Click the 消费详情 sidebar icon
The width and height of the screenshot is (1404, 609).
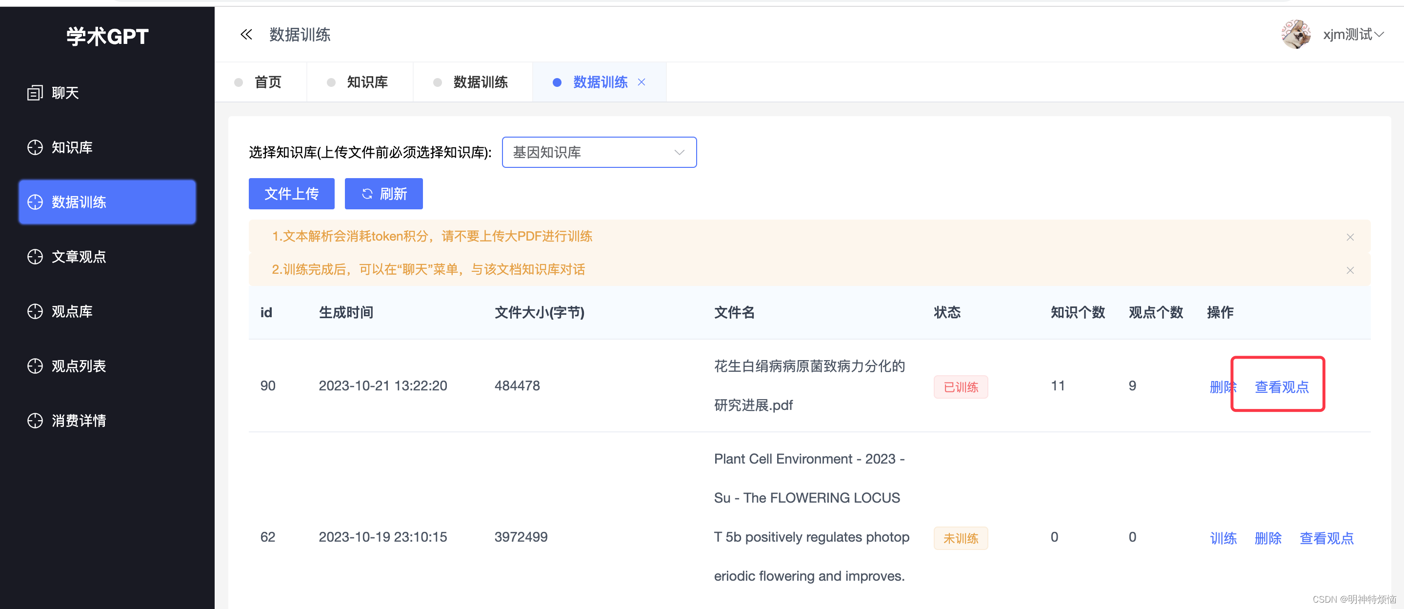tap(35, 420)
